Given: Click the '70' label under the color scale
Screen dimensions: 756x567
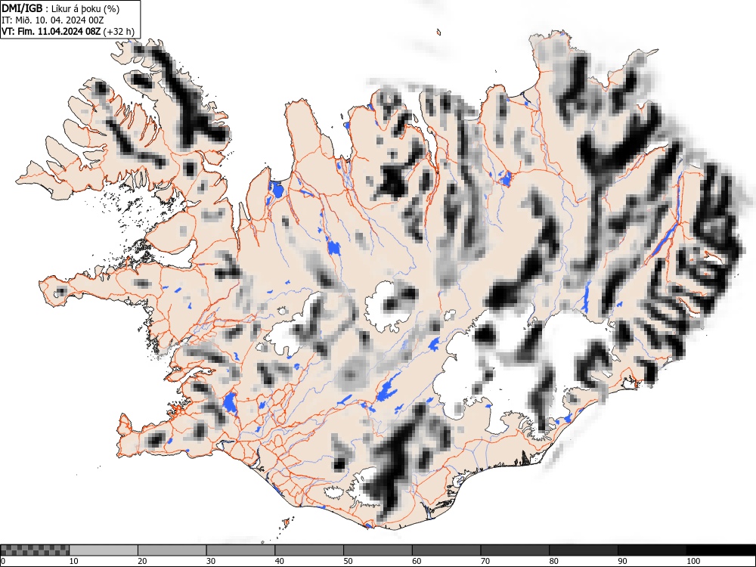Looking at the screenshot, I should (x=485, y=561).
